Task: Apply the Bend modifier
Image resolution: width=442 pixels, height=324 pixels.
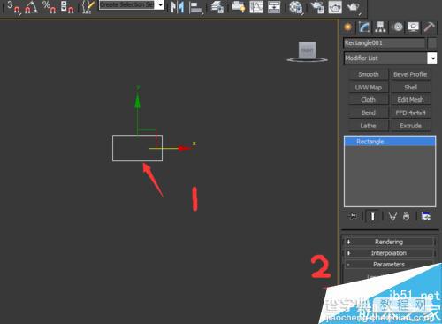Action: (x=369, y=113)
